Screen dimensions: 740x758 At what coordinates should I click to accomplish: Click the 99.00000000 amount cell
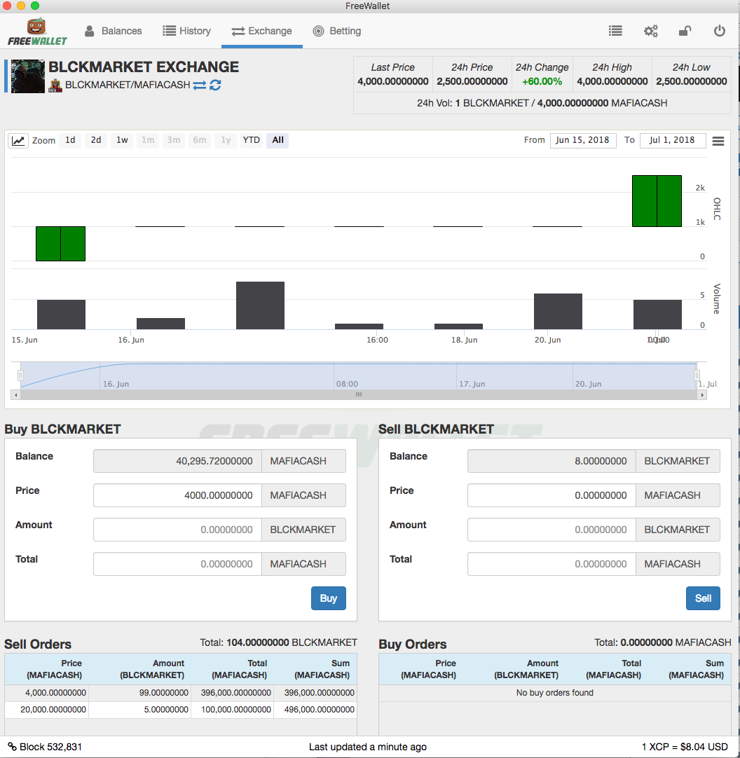pos(163,693)
